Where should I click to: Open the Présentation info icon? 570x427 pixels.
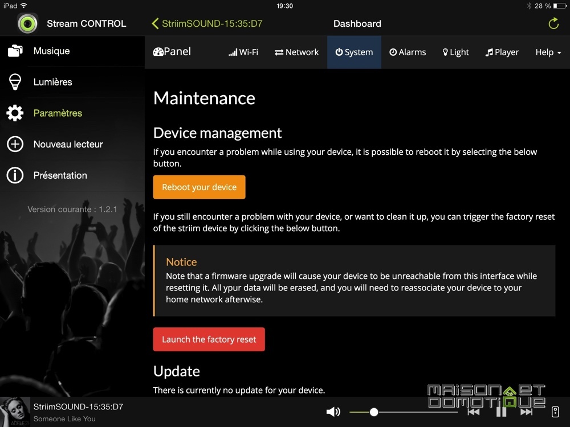(x=15, y=175)
